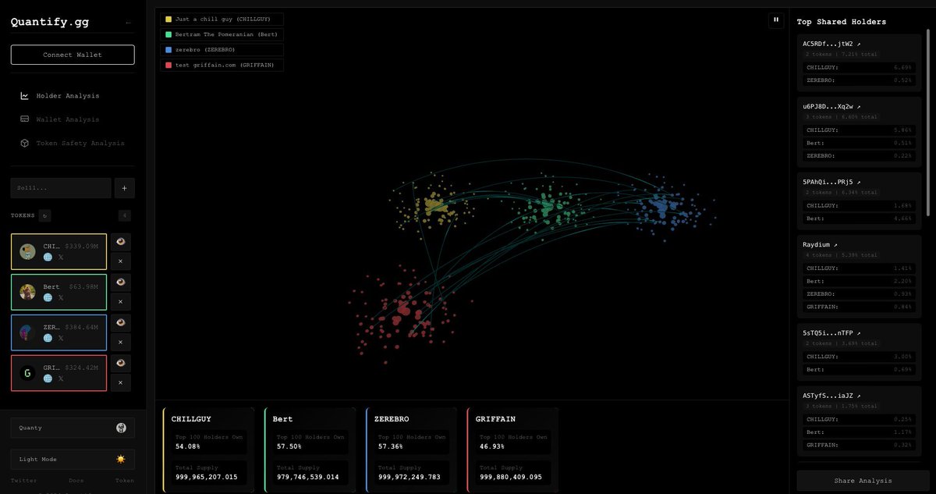936x494 pixels.
Task: Click the Quantify.gg logo title
Action: pos(50,23)
